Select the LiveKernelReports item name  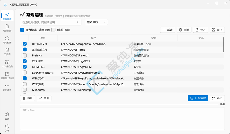coord(43,73)
